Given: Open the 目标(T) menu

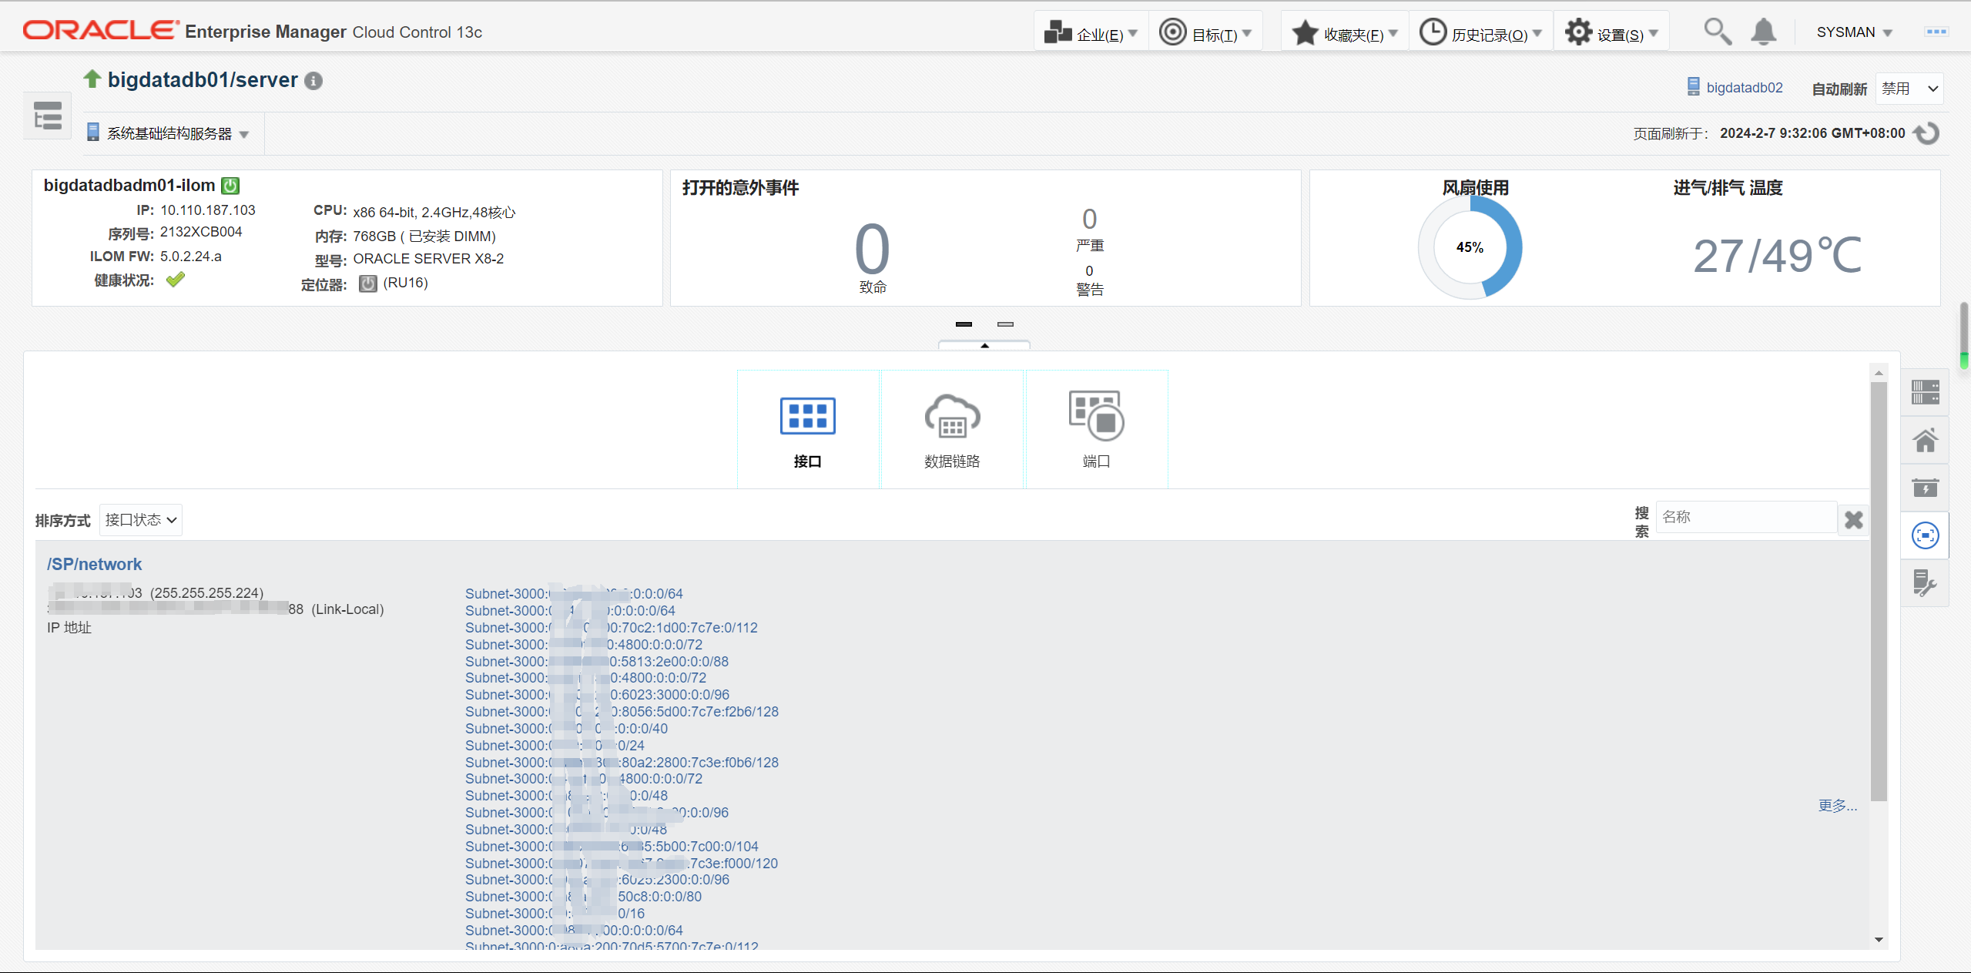Looking at the screenshot, I should tap(1205, 32).
